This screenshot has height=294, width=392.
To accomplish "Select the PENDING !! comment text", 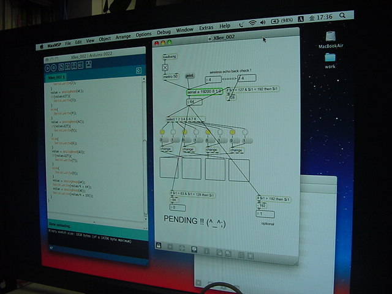I will (195, 222).
